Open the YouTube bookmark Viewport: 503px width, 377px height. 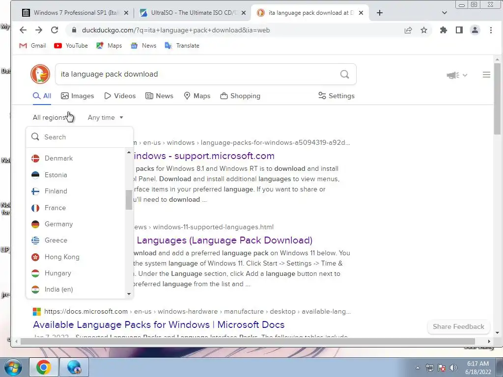point(71,46)
